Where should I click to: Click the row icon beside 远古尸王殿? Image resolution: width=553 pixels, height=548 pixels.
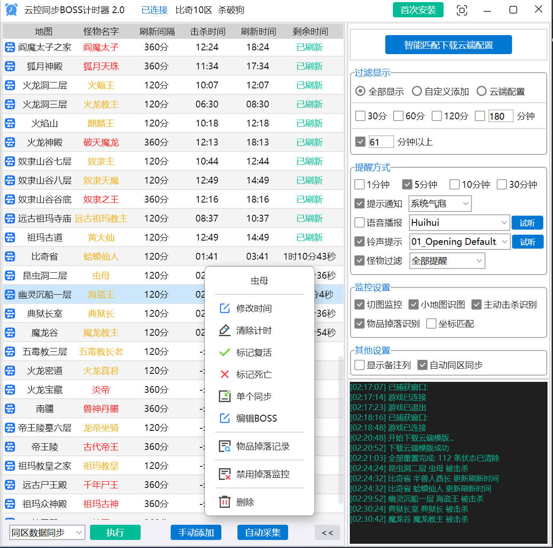click(x=10, y=485)
